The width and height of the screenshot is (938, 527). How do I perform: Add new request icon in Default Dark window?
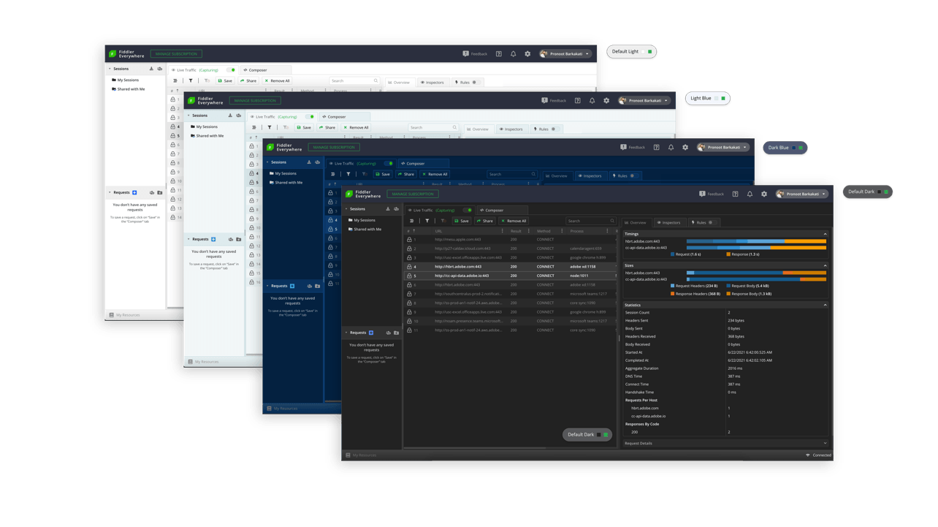371,333
